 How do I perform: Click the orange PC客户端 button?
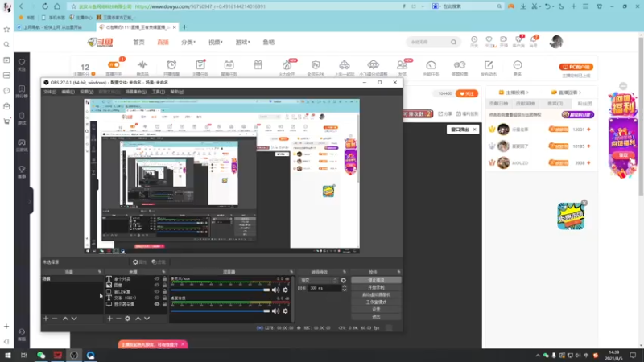point(576,67)
